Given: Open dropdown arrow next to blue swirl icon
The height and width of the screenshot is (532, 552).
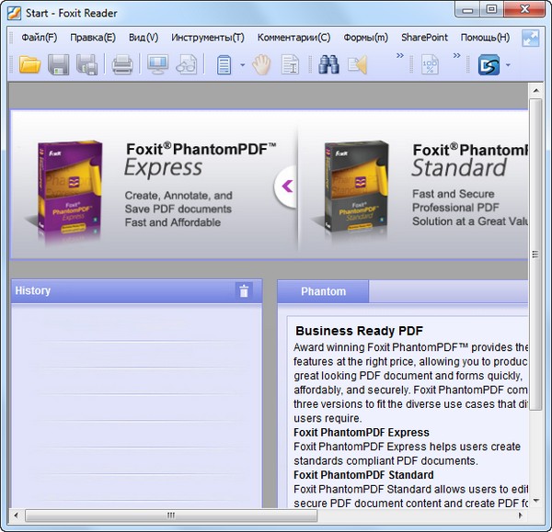Looking at the screenshot, I should pyautogui.click(x=508, y=65).
